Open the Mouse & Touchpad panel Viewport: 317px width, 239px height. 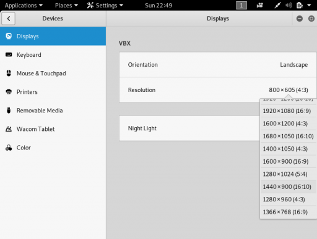53,73
